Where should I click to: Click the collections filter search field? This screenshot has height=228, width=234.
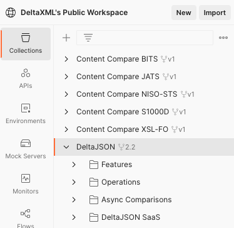(145, 38)
